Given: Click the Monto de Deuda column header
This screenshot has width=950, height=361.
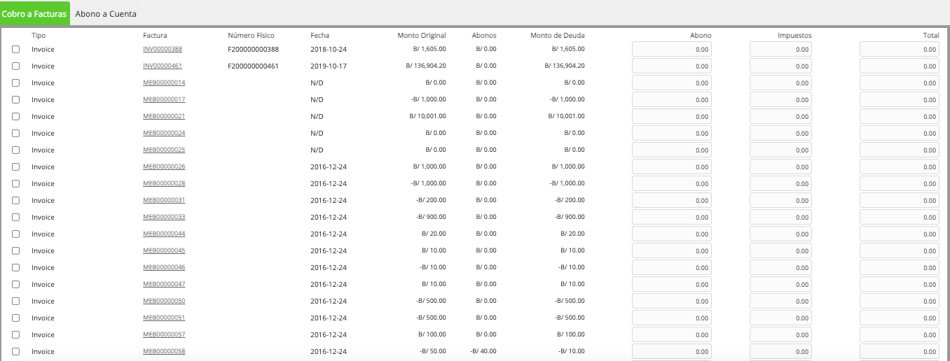Looking at the screenshot, I should tap(558, 35).
